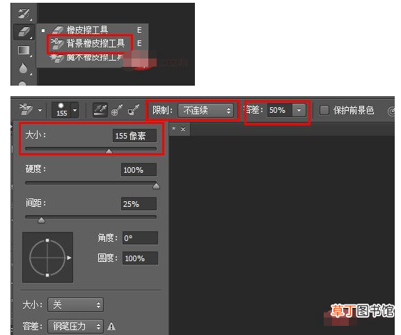
Task: Click the 间距 spacing slider handle
Action: click(x=41, y=220)
